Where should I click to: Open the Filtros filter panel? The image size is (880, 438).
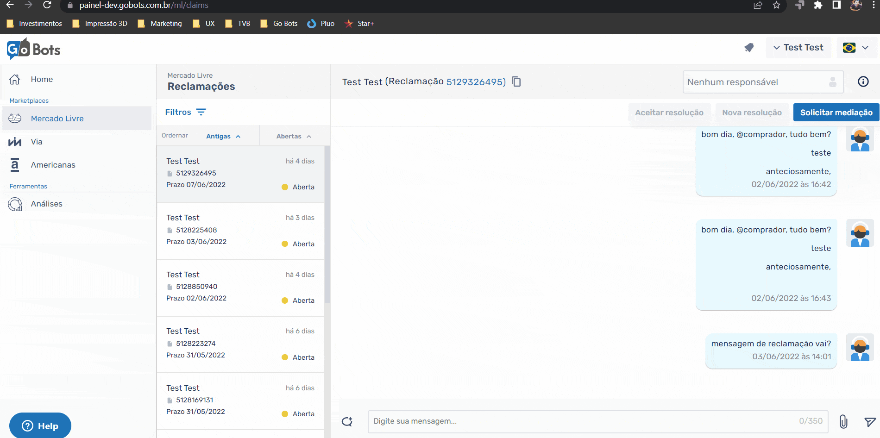tap(186, 112)
